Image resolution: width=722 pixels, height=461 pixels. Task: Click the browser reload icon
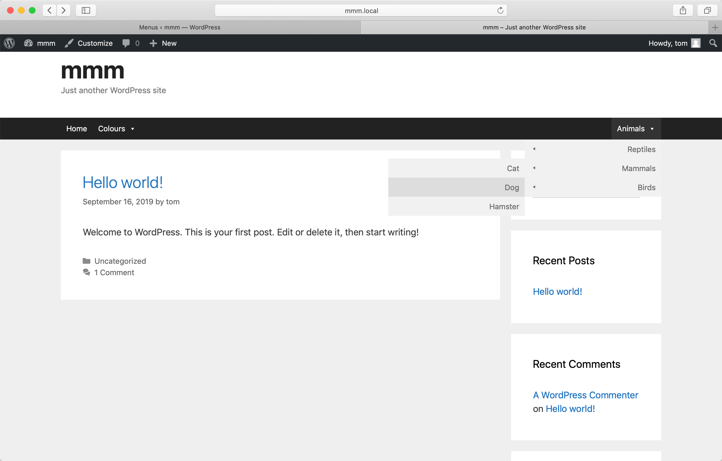click(x=500, y=10)
